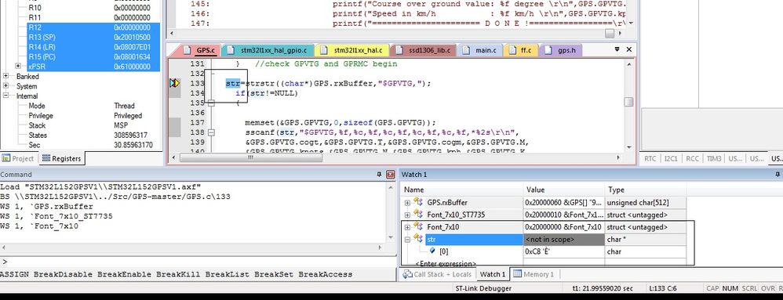Image resolution: width=783 pixels, height=300 pixels.
Task: Switch to the RTC peripheral tab
Action: coord(650,158)
